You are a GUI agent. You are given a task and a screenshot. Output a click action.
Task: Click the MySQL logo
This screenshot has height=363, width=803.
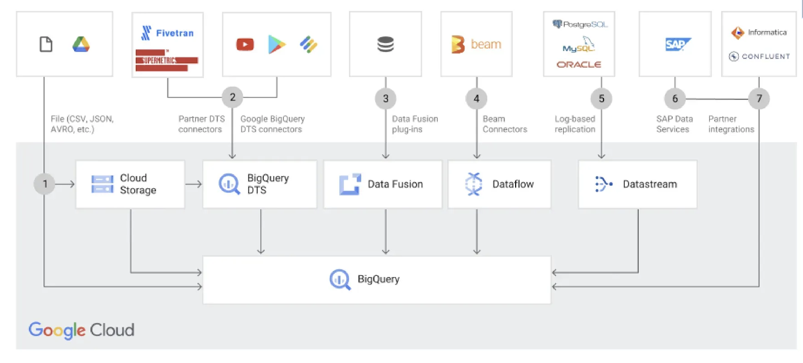pos(579,45)
